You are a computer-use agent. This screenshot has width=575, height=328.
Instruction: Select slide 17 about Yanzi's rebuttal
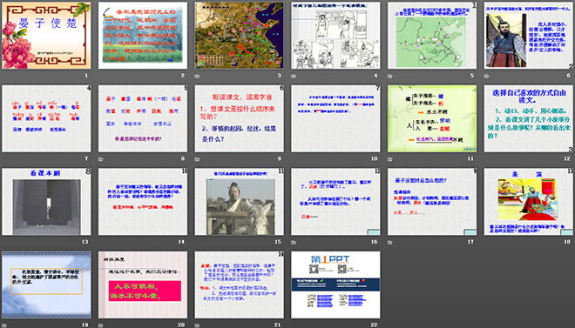pyautogui.click(x=432, y=201)
